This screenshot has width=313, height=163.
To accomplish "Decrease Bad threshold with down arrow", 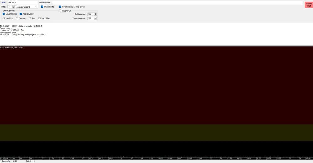I will point(95,15).
